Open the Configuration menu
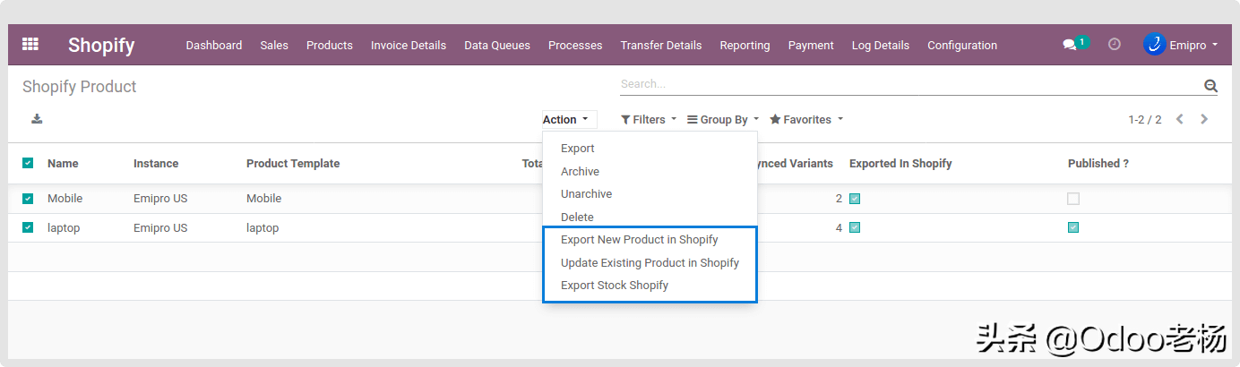This screenshot has height=367, width=1240. 962,46
